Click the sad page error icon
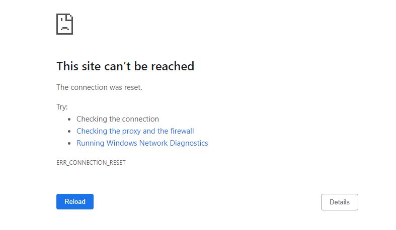 (x=64, y=24)
